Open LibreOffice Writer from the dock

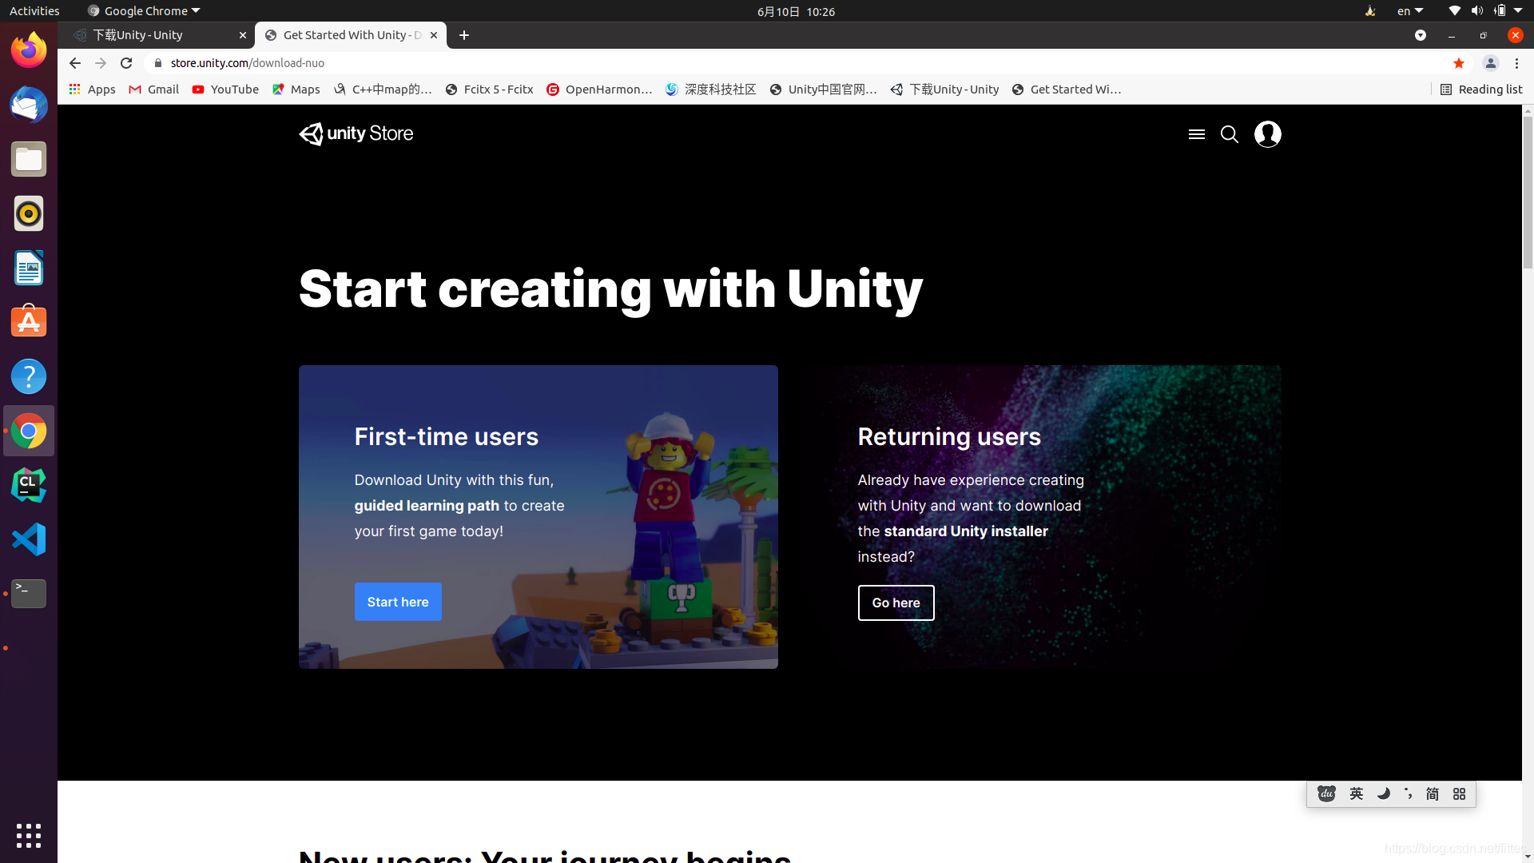(x=29, y=268)
